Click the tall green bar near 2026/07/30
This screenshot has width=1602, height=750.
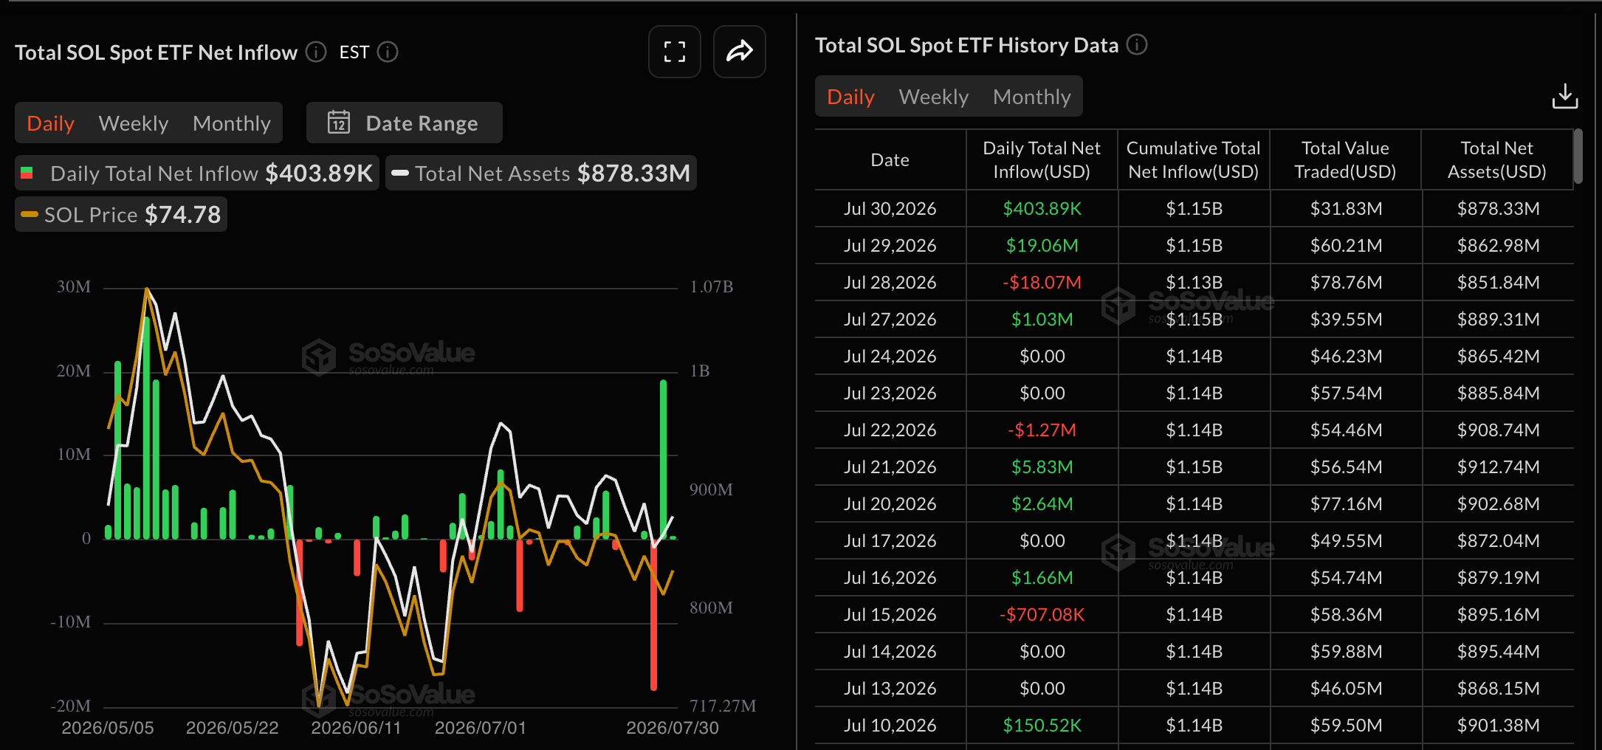click(x=663, y=459)
